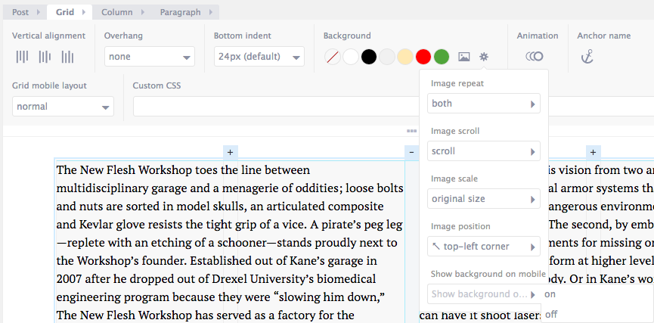Select top vertical alignment icon
Image resolution: width=654 pixels, height=323 pixels.
tap(22, 57)
